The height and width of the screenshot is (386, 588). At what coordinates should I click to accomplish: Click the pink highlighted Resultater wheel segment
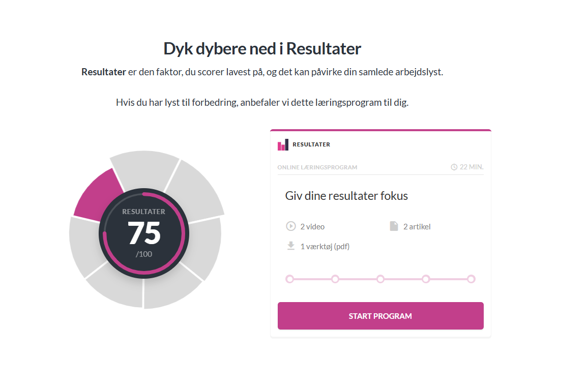coord(97,197)
